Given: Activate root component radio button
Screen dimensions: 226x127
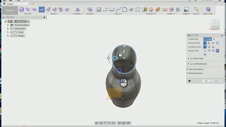Looking at the screenshot, I should pos(28,22).
